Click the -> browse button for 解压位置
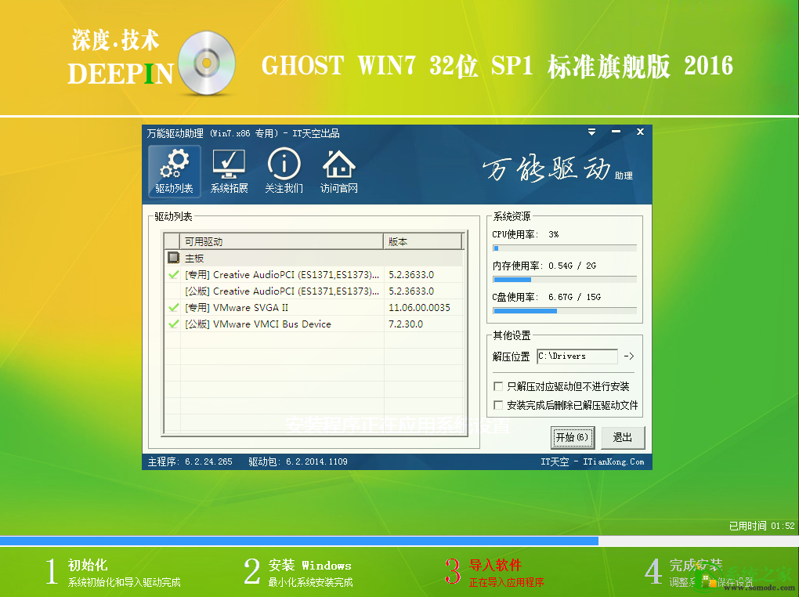 [629, 356]
